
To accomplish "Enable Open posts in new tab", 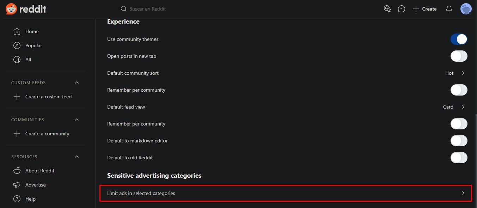I will click(459, 56).
